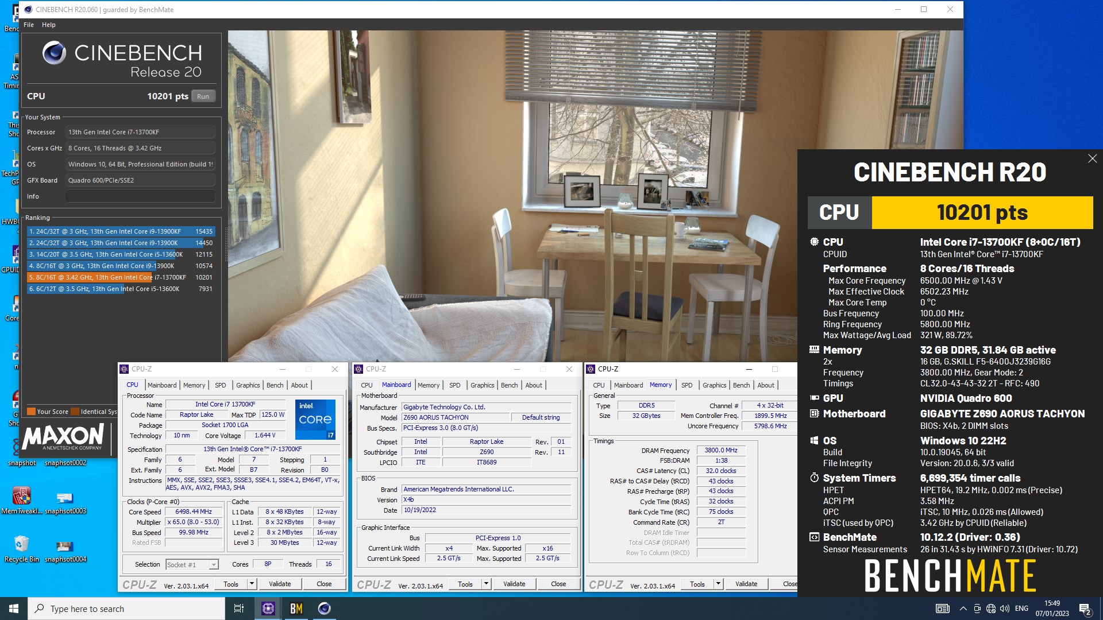Open About tab in CPU-Z memory window
Screen dimensions: 1103x620
(766, 385)
